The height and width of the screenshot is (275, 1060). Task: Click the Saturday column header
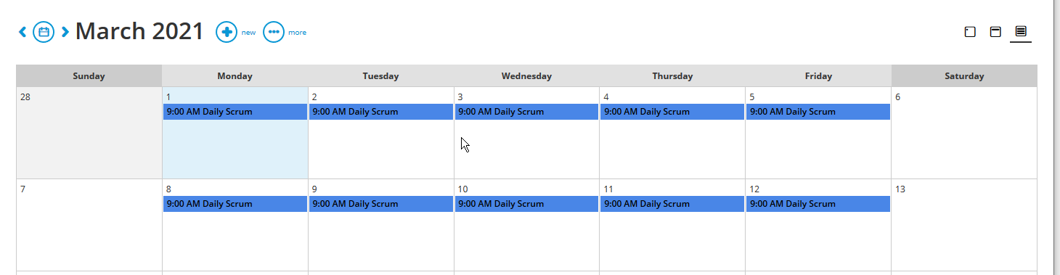point(964,75)
